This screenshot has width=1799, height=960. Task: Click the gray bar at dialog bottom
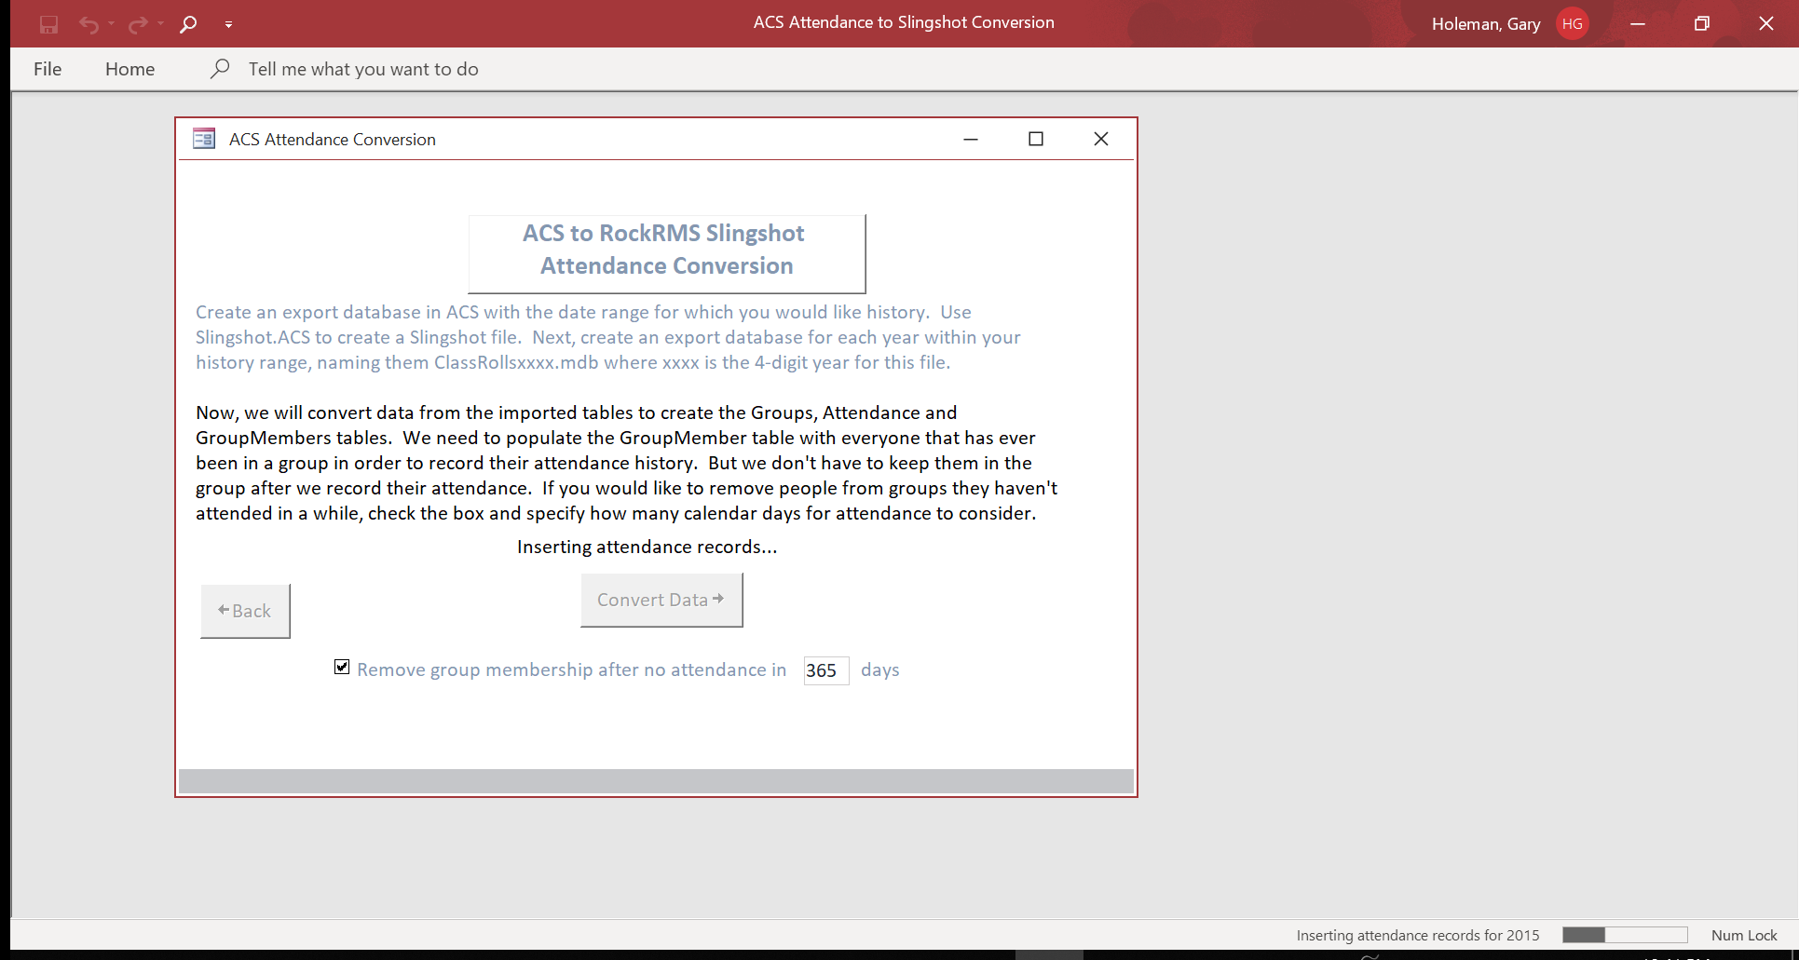[x=656, y=781]
